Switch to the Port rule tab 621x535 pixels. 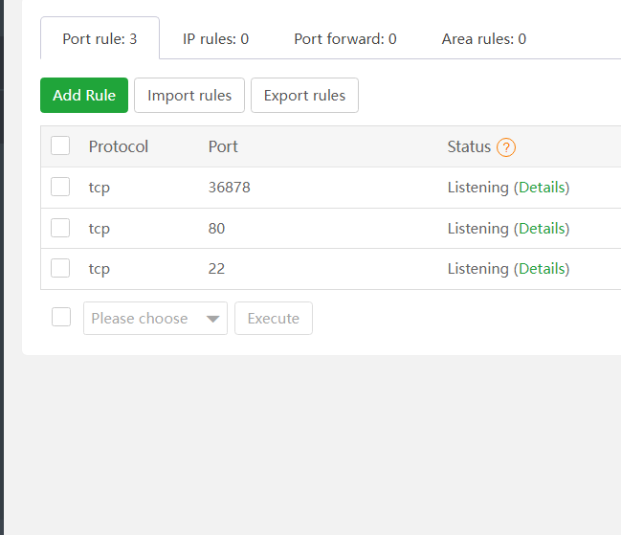(x=100, y=39)
